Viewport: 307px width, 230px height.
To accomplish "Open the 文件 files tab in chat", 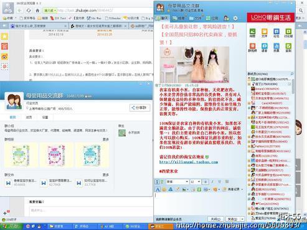I will click(196, 19).
